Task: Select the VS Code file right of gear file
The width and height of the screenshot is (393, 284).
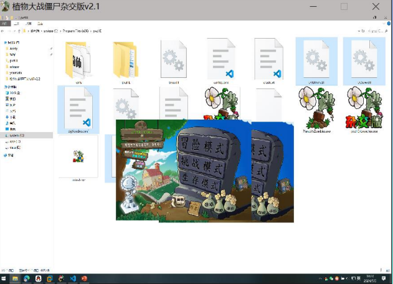Action: (221, 60)
